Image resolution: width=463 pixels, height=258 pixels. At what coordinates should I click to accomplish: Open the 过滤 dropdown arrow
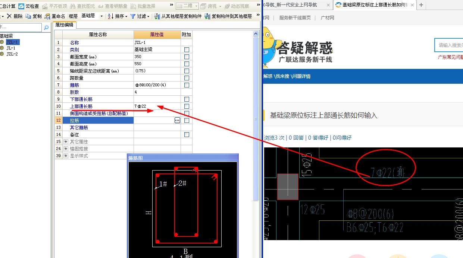tap(148, 16)
